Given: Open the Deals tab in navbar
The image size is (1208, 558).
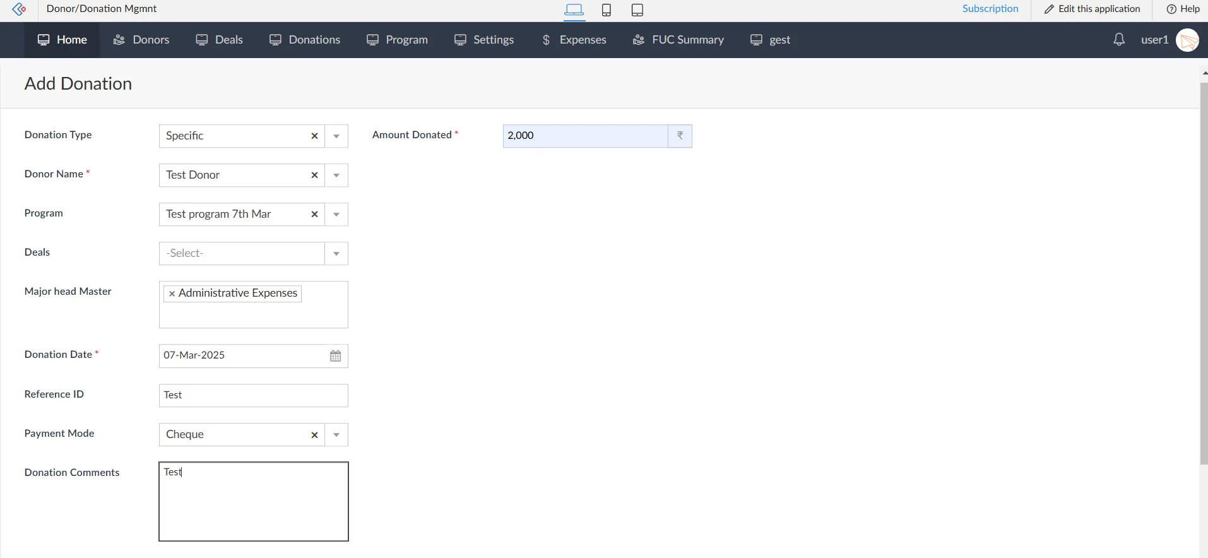Looking at the screenshot, I should coord(219,40).
